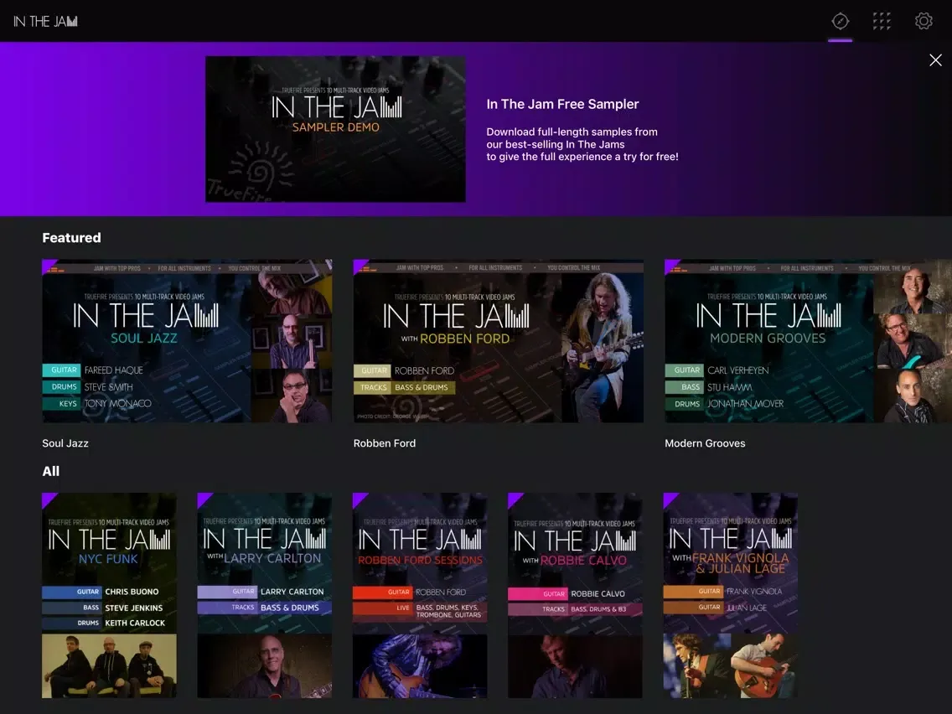Open the Robben Ford Sessions jam cover

tap(420, 596)
